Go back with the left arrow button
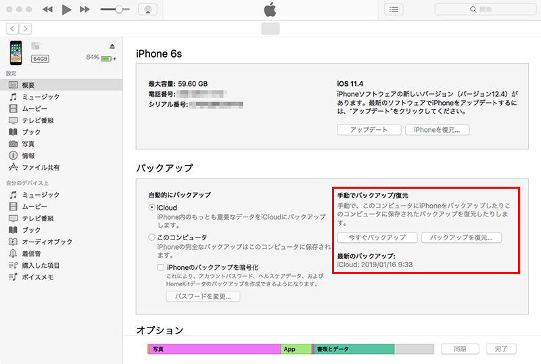Image resolution: width=541 pixels, height=364 pixels. tap(12, 28)
